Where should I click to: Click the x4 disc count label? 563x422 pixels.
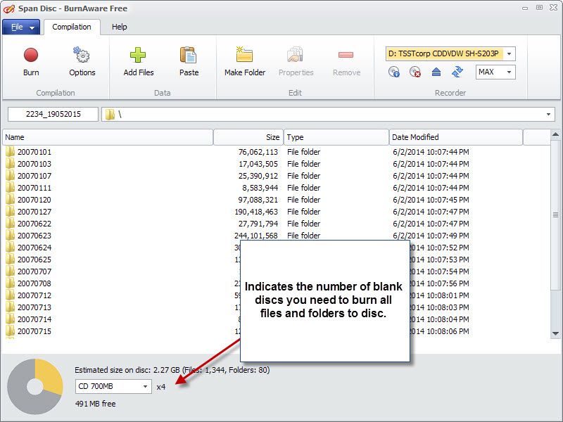pos(161,387)
